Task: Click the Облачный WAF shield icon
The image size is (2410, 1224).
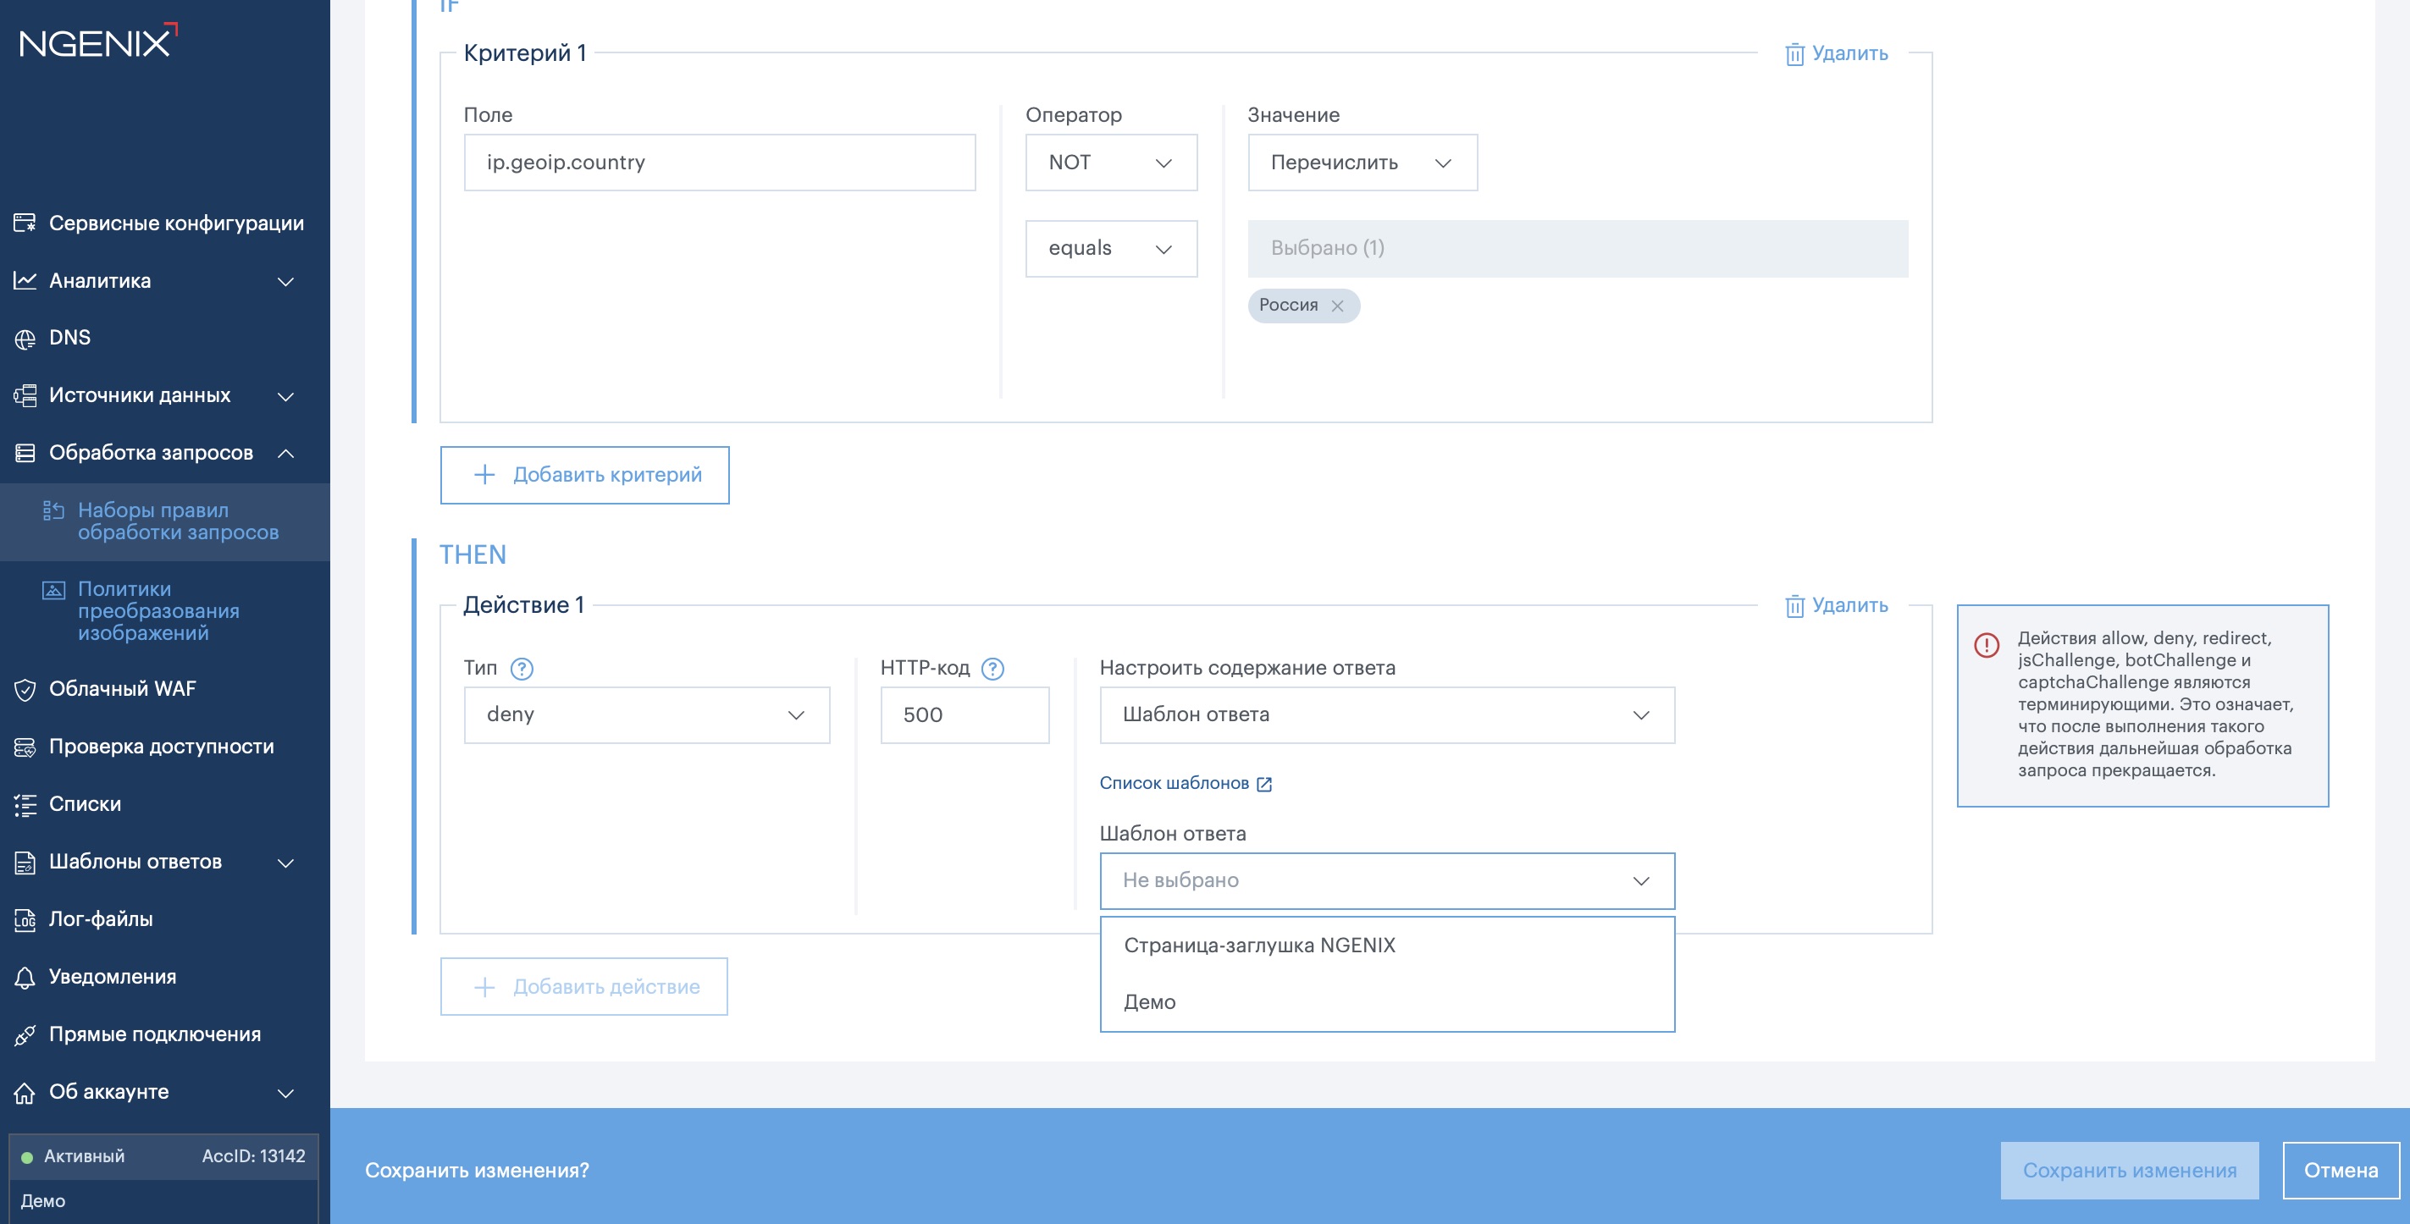Action: point(25,690)
